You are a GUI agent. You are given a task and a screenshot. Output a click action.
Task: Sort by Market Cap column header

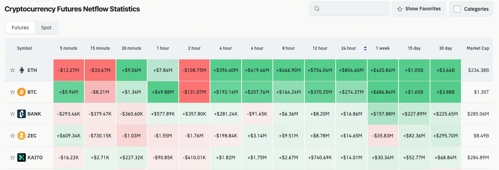pos(478,48)
